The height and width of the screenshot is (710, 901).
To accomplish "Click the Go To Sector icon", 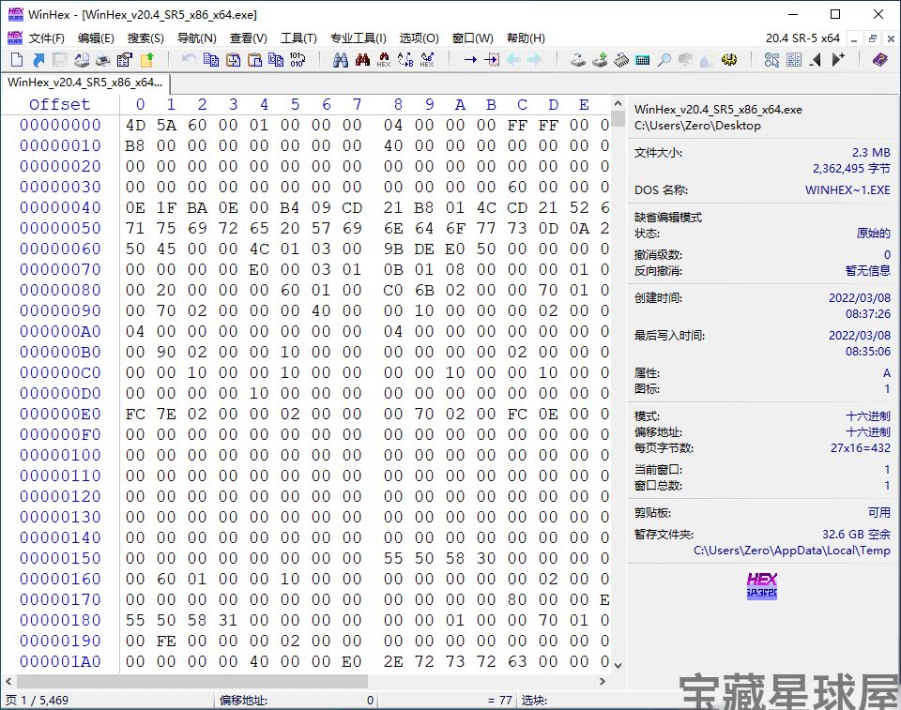I will point(492,60).
